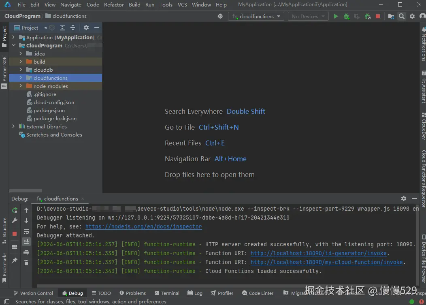426x305 pixels.
Task: Collapse the CloudProgram node
Action: click(13, 45)
